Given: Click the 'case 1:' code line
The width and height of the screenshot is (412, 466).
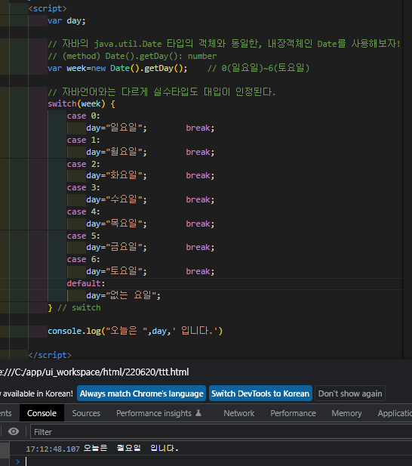Looking at the screenshot, I should pyautogui.click(x=84, y=140).
